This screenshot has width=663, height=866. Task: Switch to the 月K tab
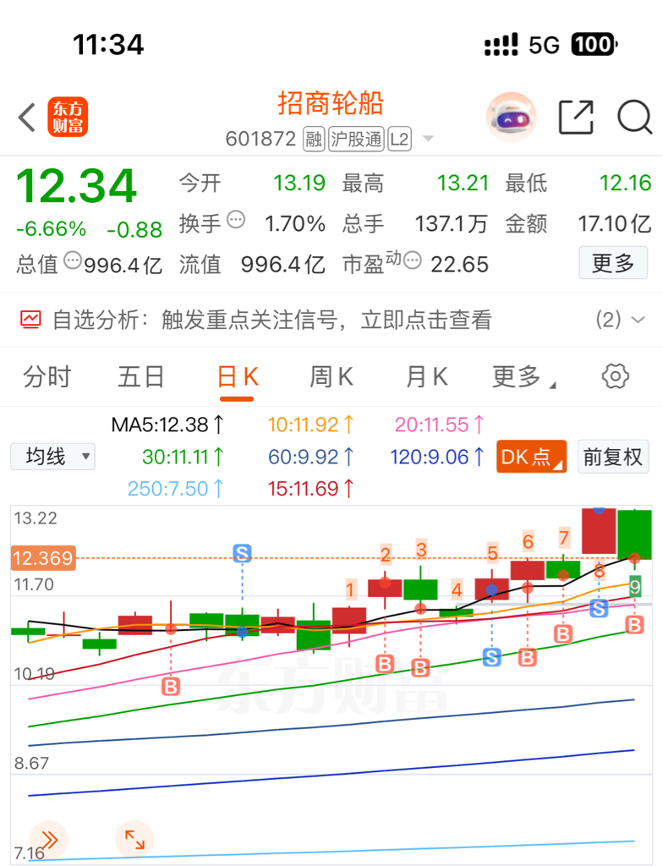tap(426, 376)
